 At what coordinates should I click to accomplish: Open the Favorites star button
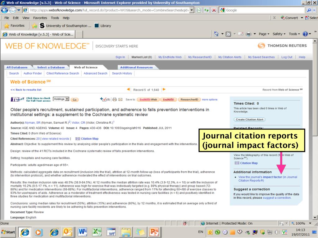click(x=14, y=26)
